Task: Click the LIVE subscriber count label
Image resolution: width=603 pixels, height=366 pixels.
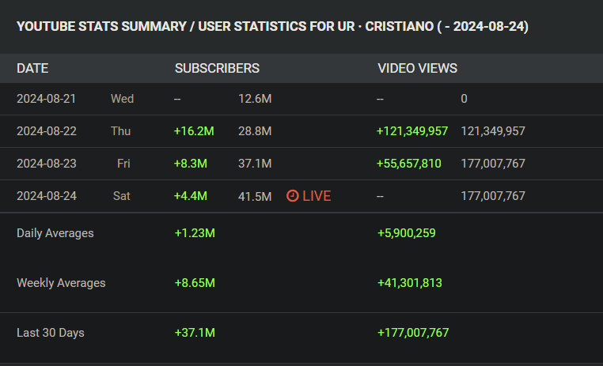Action: coord(317,196)
